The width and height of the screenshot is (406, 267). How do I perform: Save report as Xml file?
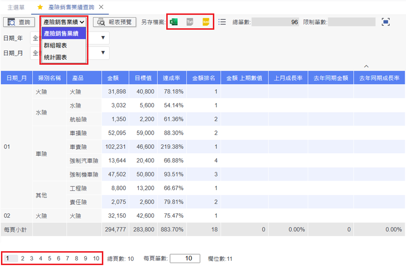click(x=206, y=22)
